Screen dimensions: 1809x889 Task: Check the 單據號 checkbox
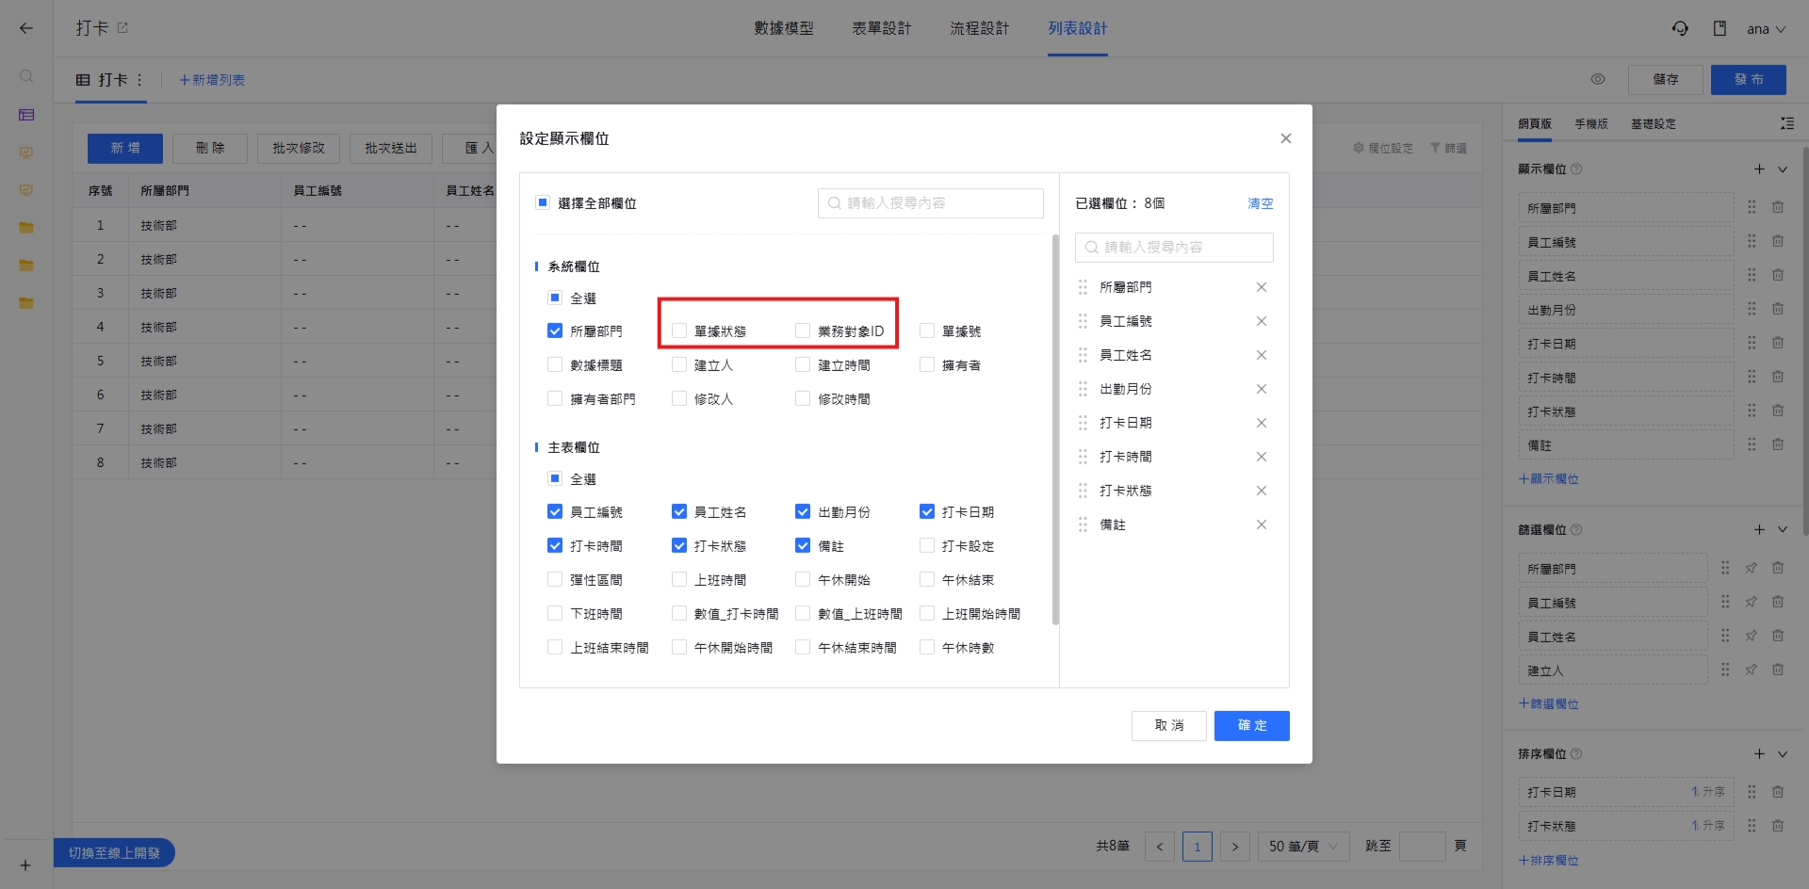point(927,331)
